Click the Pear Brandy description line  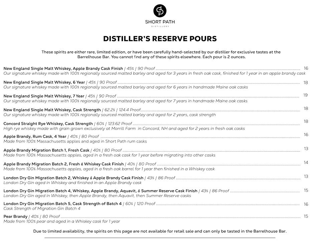tap(61, 221)
